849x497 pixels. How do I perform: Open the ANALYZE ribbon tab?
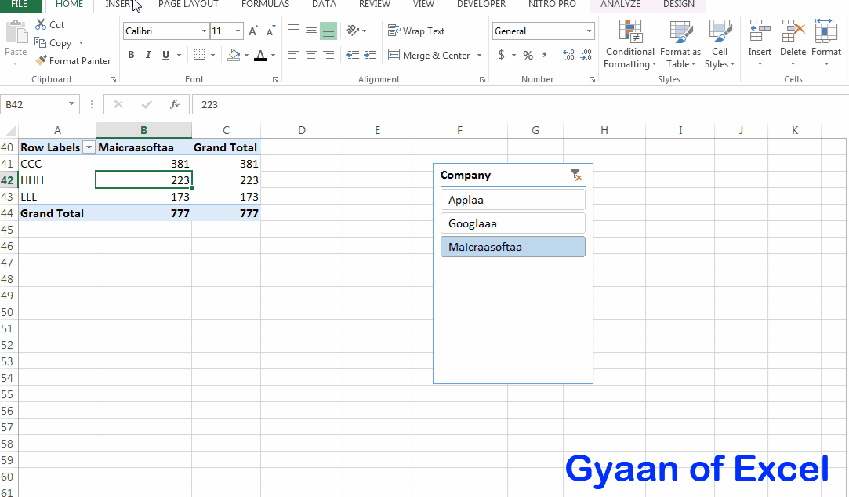(620, 5)
